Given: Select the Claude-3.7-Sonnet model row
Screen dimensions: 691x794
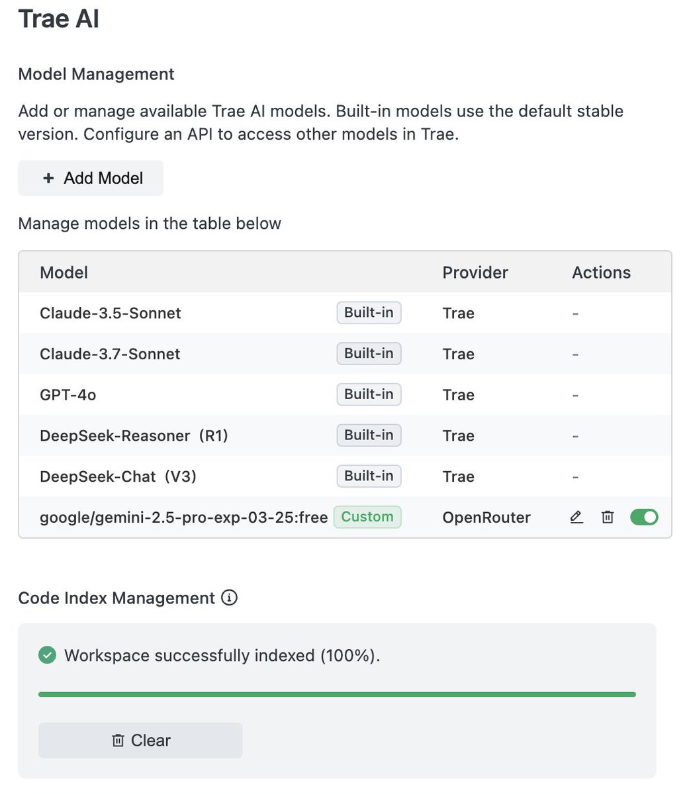Looking at the screenshot, I should [110, 354].
